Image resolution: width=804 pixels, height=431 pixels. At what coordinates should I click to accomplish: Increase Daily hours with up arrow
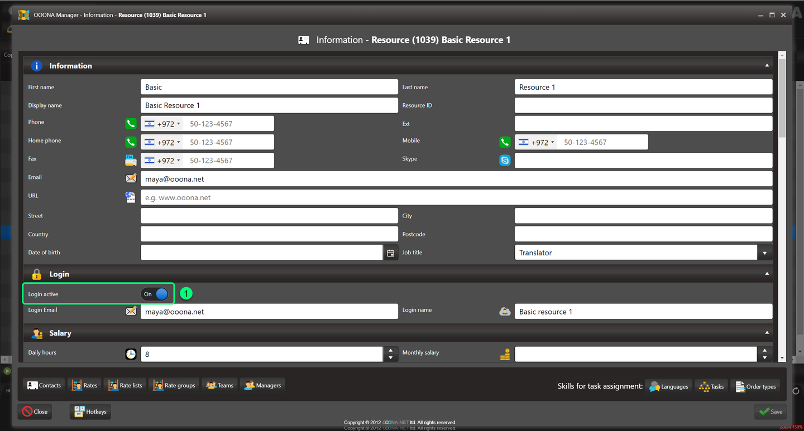(x=390, y=350)
